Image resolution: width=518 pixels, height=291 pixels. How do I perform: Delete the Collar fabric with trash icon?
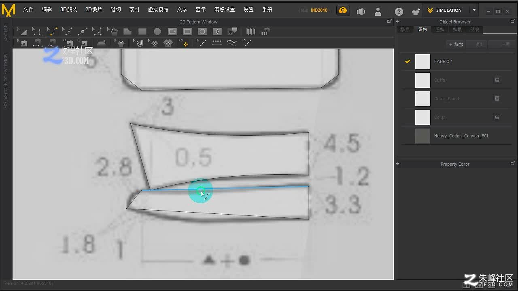497,117
